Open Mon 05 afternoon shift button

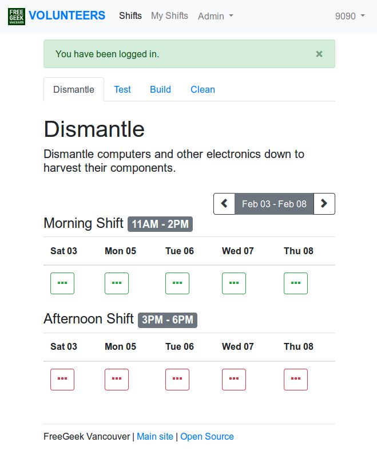click(x=117, y=380)
